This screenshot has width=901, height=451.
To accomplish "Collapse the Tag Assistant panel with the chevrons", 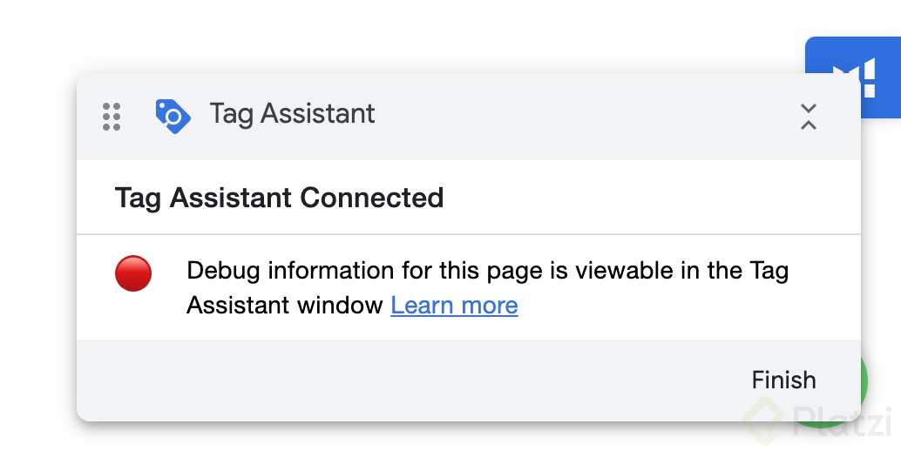I will click(809, 116).
